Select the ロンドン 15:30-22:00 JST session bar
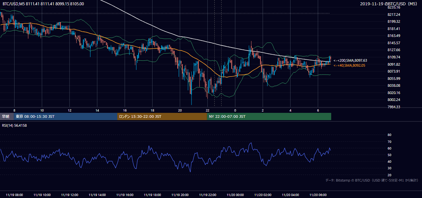 point(162,116)
